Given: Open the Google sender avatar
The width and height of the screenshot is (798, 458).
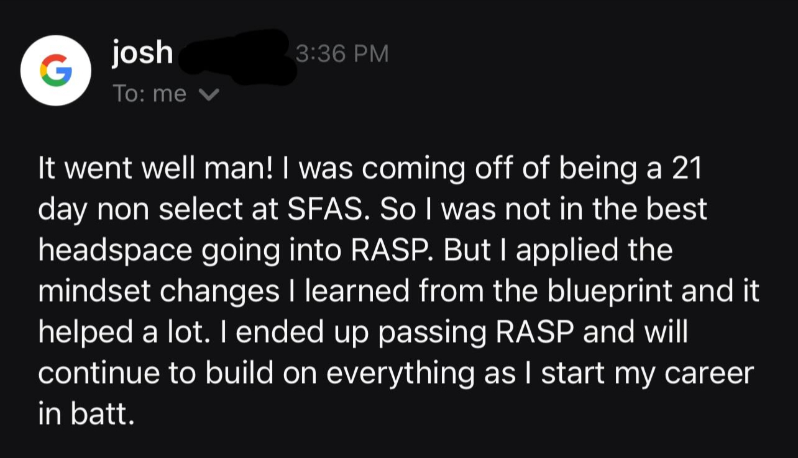Looking at the screenshot, I should point(56,70).
